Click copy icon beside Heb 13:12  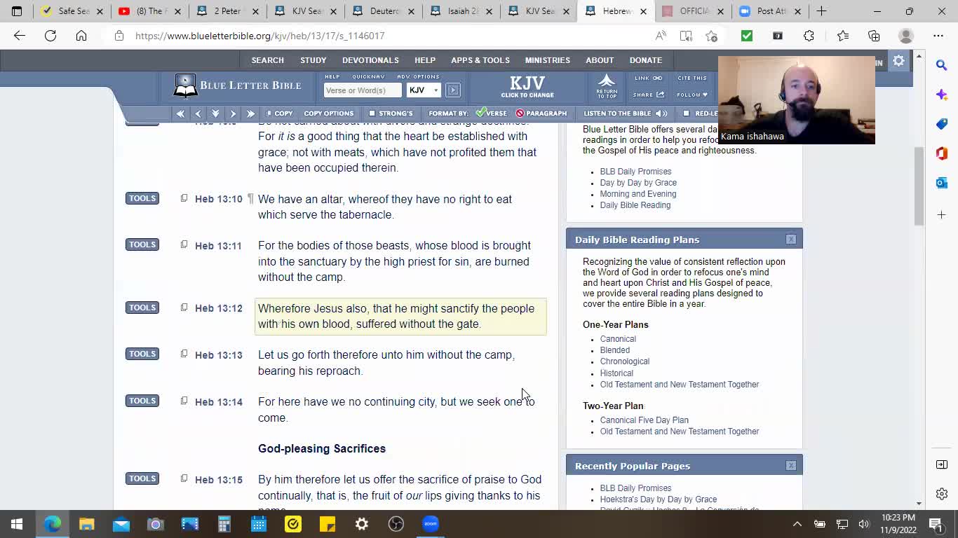(x=184, y=308)
